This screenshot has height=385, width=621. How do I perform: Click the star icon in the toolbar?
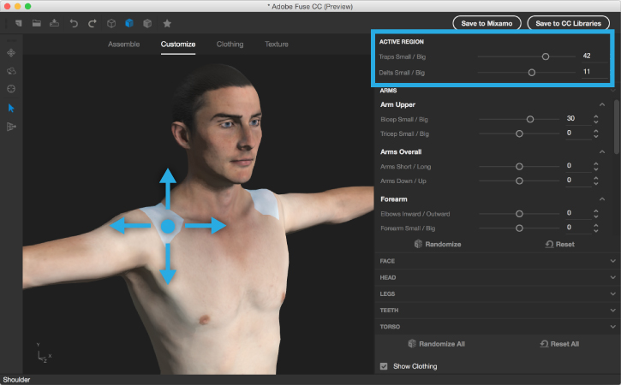[166, 23]
